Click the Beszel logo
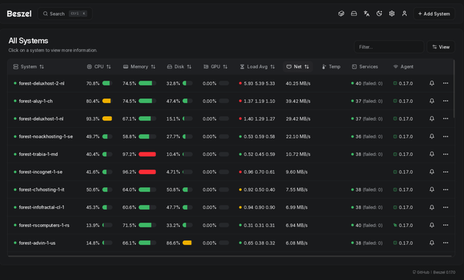Screen dimensions: 464x280 pyautogui.click(x=20, y=14)
